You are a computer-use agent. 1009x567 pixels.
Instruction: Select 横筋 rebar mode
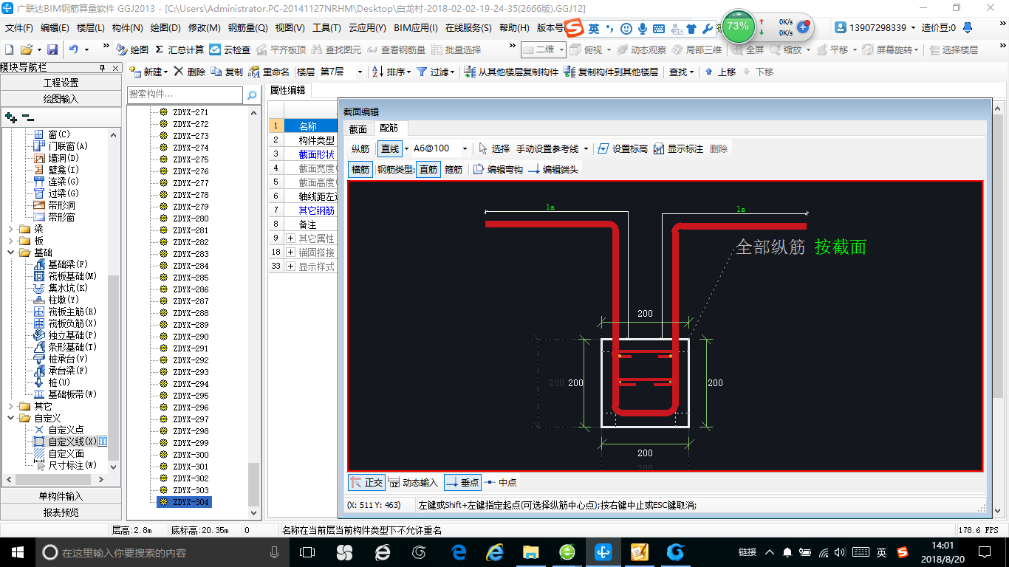pos(360,169)
